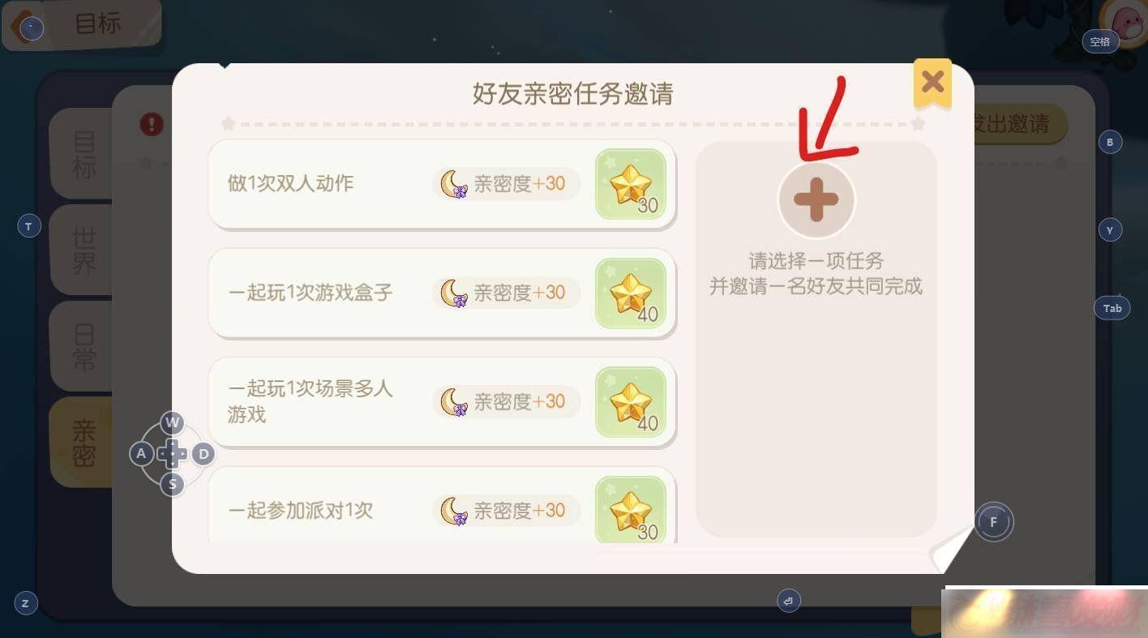
Task: Click the star reward icon for 游戏盒子
Action: tap(631, 293)
